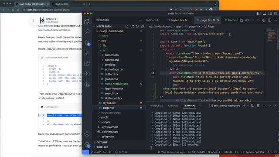
Task: Kill terminal with trash icon
Action: [258, 106]
